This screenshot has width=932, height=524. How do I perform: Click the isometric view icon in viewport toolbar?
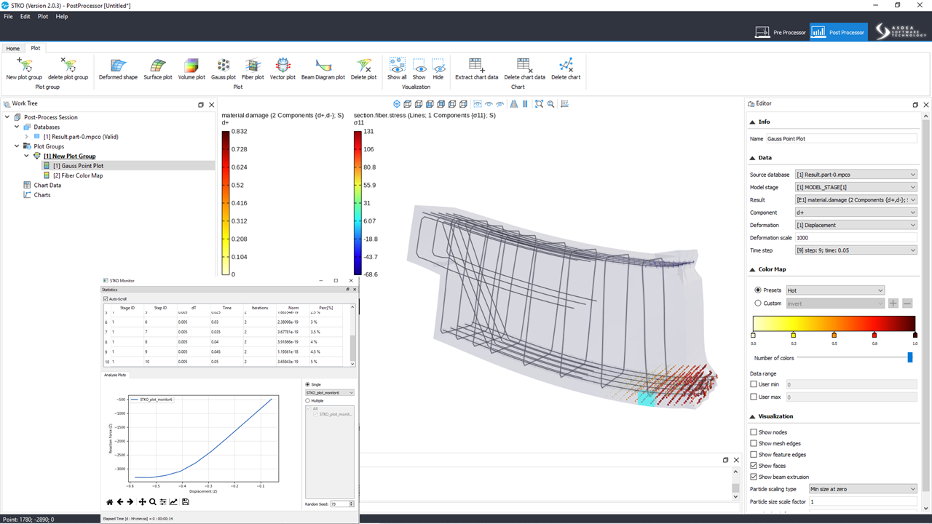(397, 104)
